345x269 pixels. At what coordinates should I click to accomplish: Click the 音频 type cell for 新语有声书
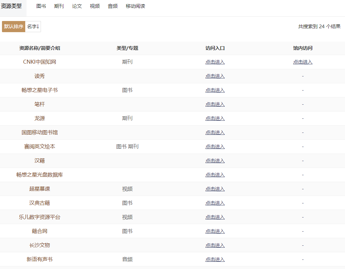point(127,259)
